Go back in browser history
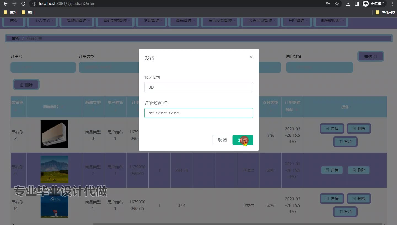The image size is (397, 225). click(x=6, y=4)
